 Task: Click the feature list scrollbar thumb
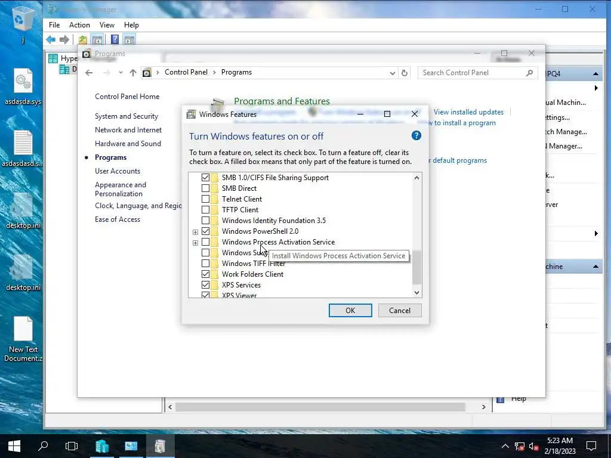point(416,268)
